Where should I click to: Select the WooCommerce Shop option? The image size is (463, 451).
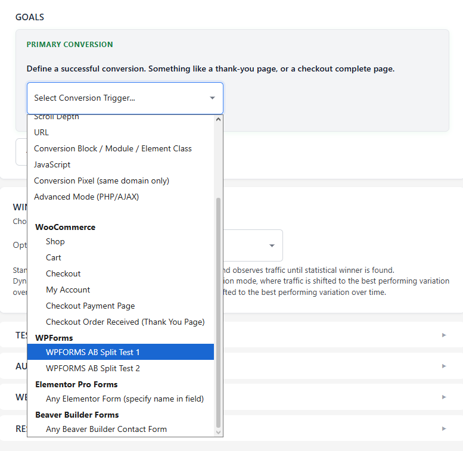(x=120, y=241)
